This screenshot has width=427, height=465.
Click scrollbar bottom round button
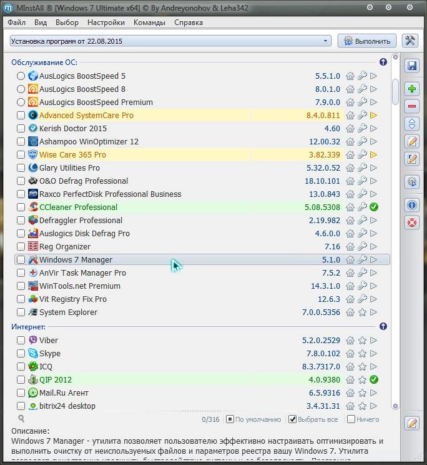tap(395, 406)
